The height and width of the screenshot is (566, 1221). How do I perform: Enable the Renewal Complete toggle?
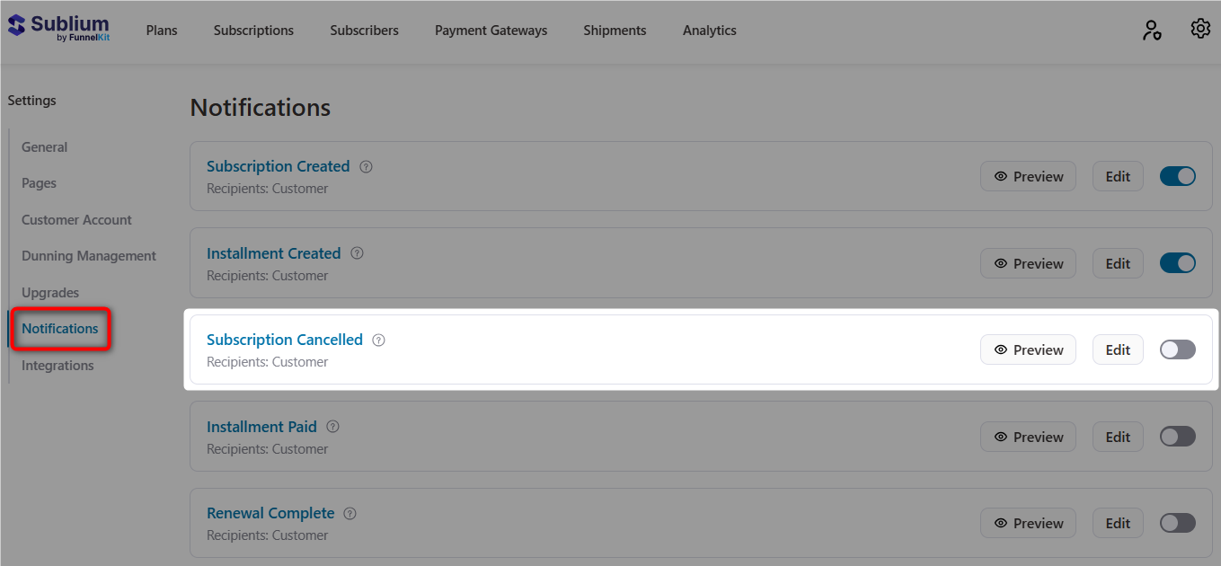(1177, 523)
